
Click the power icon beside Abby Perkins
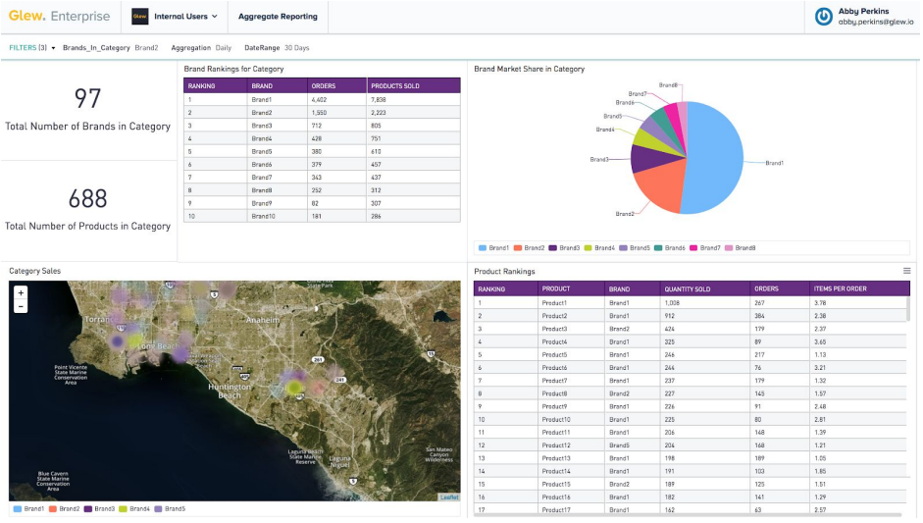824,17
